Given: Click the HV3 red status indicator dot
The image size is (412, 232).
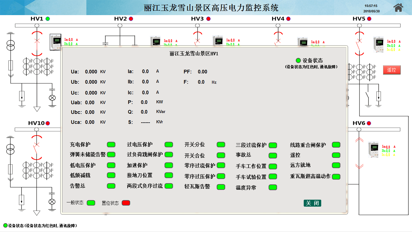Looking at the screenshot, I should pos(208,19).
